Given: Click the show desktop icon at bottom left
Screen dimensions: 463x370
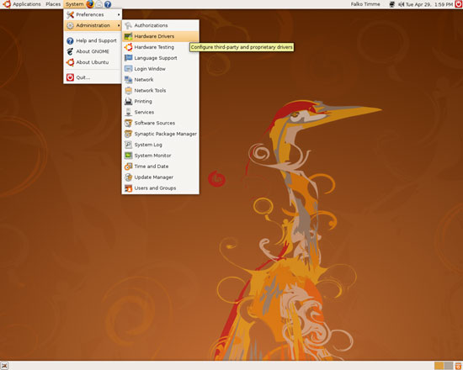Looking at the screenshot, I should [4, 366].
